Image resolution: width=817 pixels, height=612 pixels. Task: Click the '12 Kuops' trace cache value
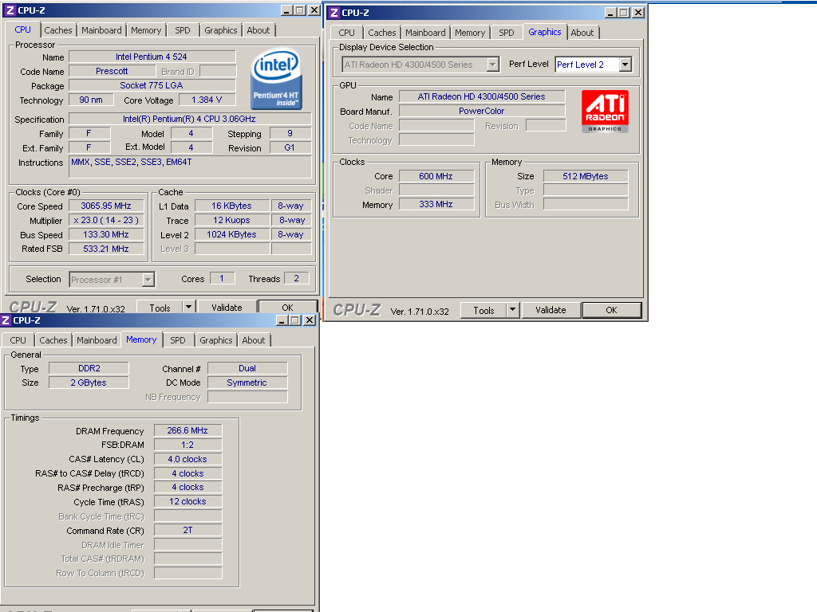tap(232, 220)
